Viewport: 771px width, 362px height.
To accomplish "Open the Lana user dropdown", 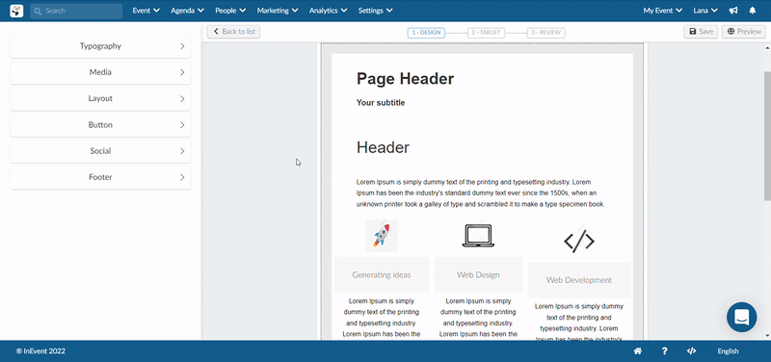I will coord(705,11).
